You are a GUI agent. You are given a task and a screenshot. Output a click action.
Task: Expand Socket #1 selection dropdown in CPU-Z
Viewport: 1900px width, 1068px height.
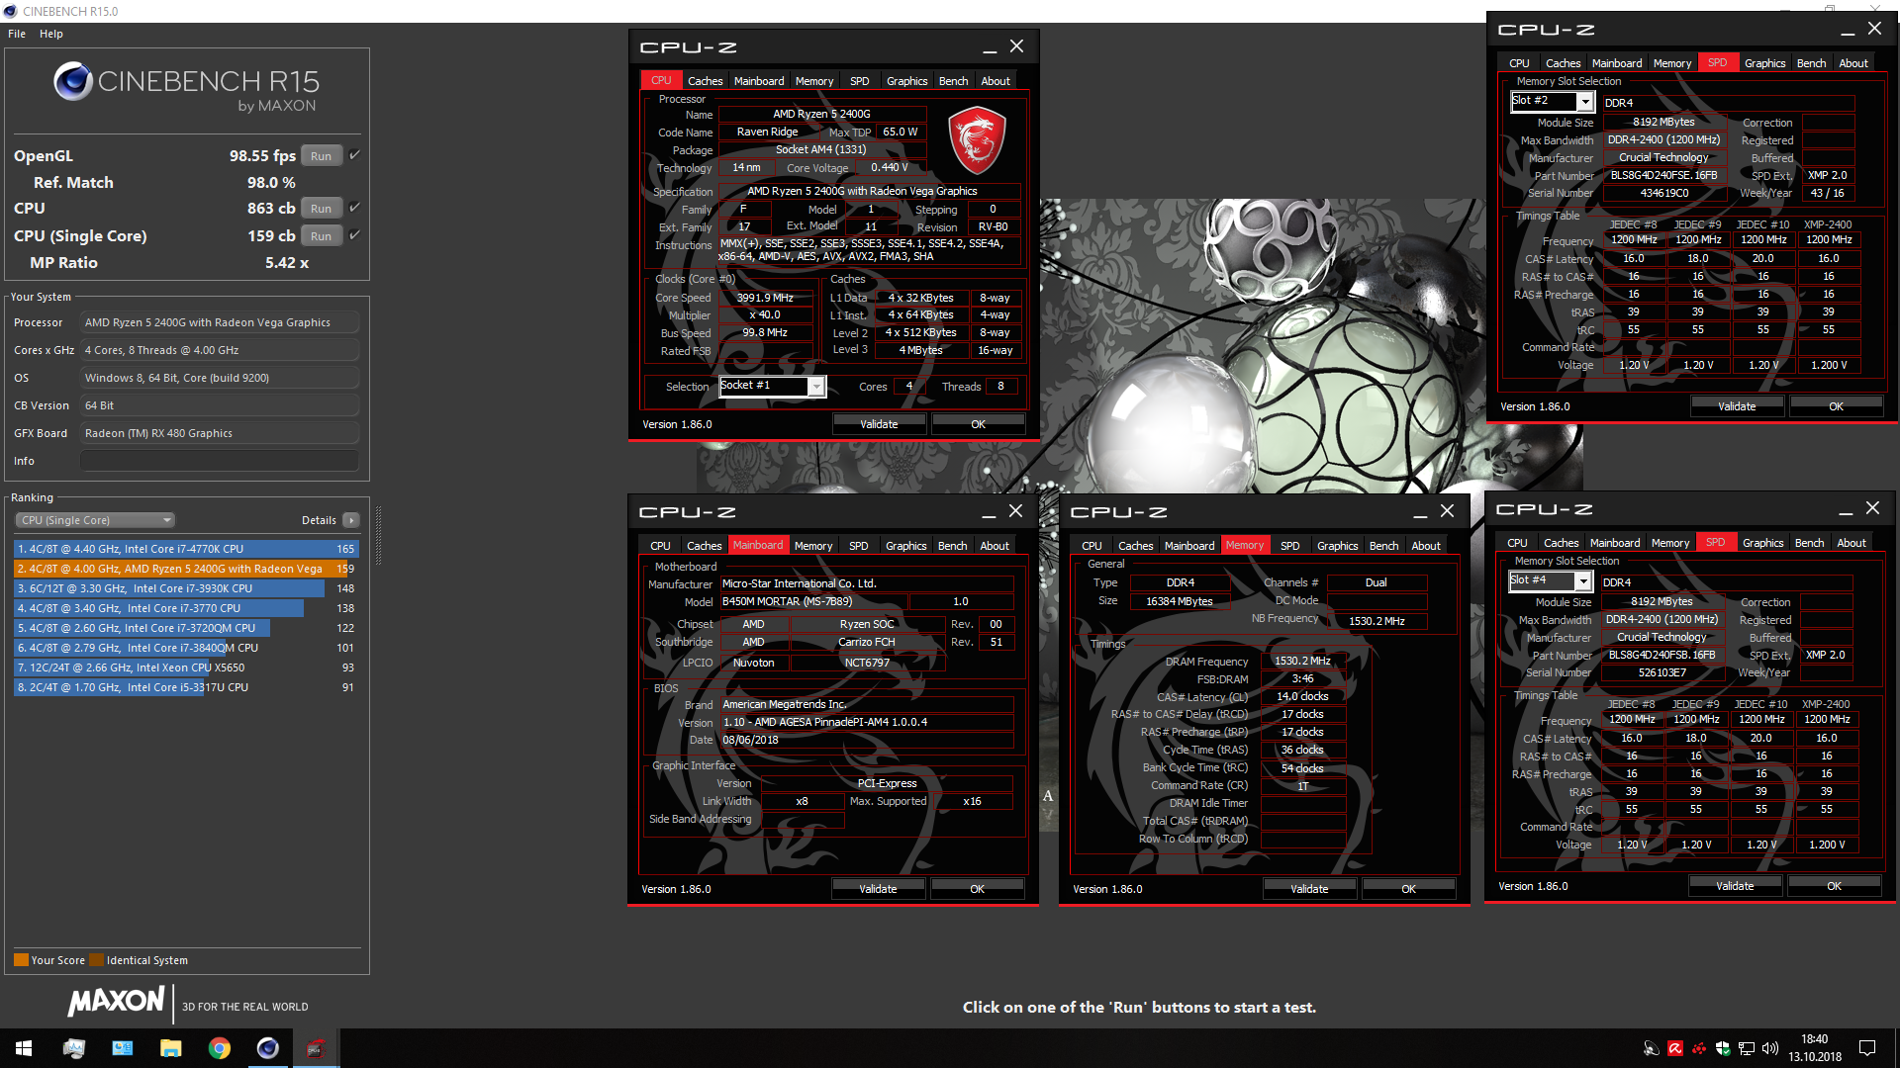coord(815,385)
